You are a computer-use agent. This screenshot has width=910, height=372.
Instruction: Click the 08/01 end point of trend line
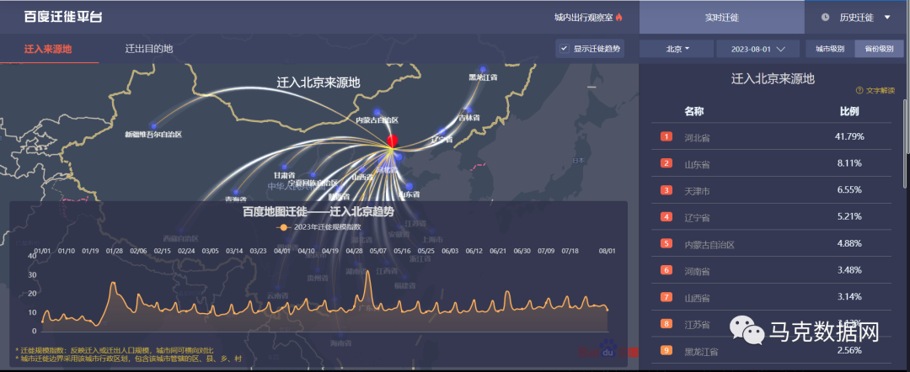click(607, 310)
